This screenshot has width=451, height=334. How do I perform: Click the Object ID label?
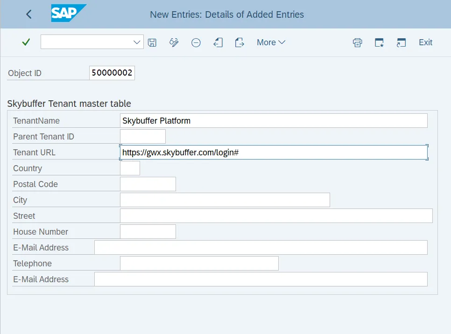[25, 73]
